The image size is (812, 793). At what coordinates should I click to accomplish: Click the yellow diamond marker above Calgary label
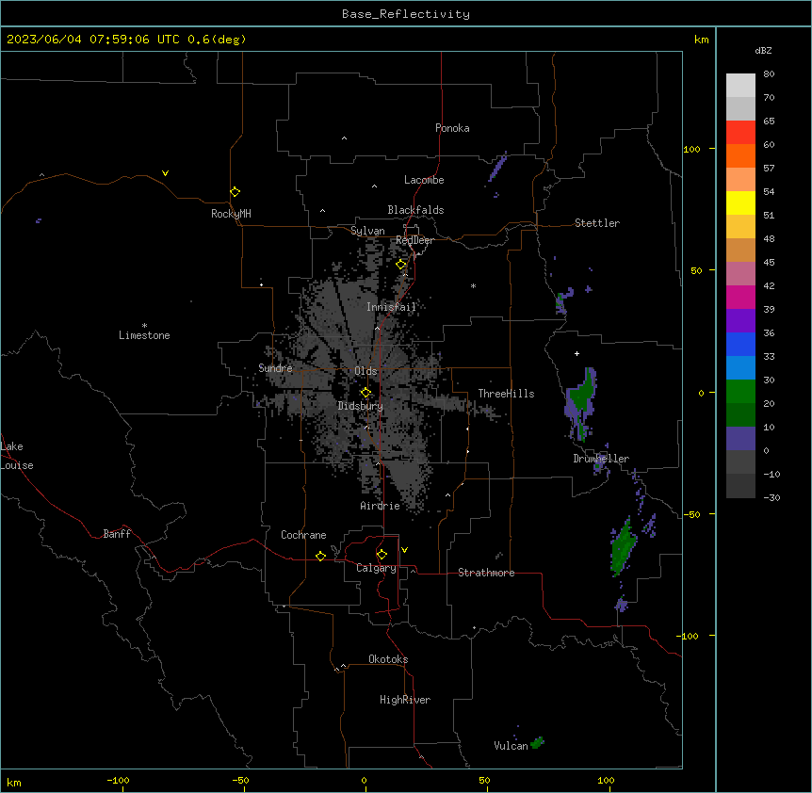[x=382, y=555]
